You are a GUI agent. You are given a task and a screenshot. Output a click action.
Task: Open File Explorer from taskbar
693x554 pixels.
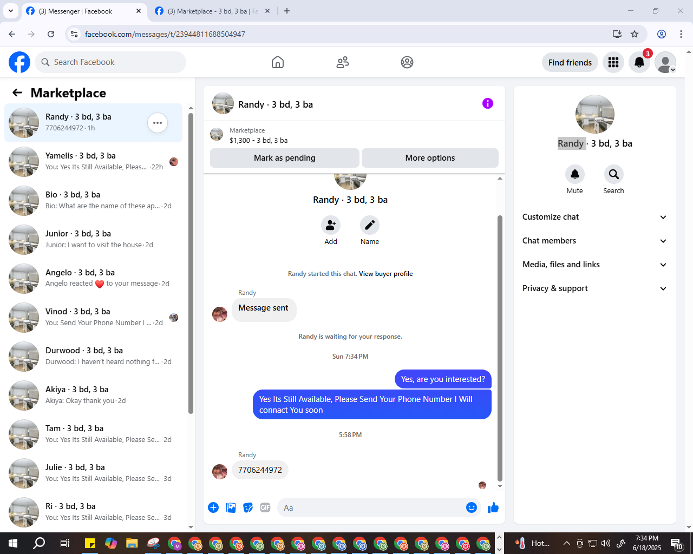(132, 543)
